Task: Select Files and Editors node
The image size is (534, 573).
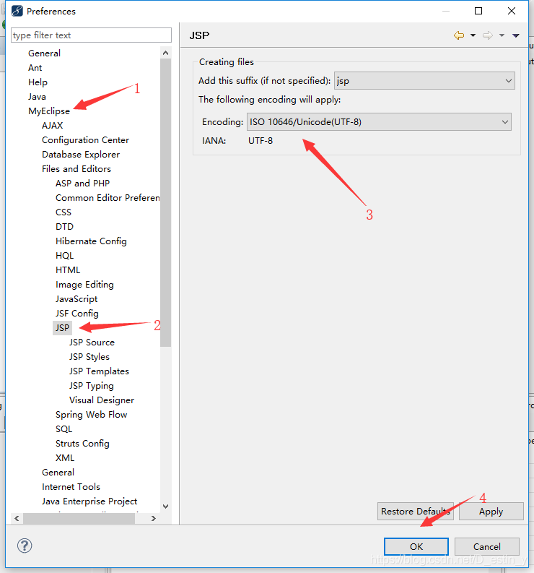Action: tap(76, 169)
